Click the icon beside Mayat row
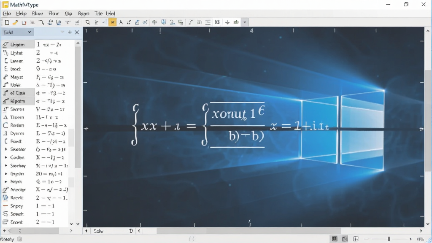432x243 pixels. [5, 77]
